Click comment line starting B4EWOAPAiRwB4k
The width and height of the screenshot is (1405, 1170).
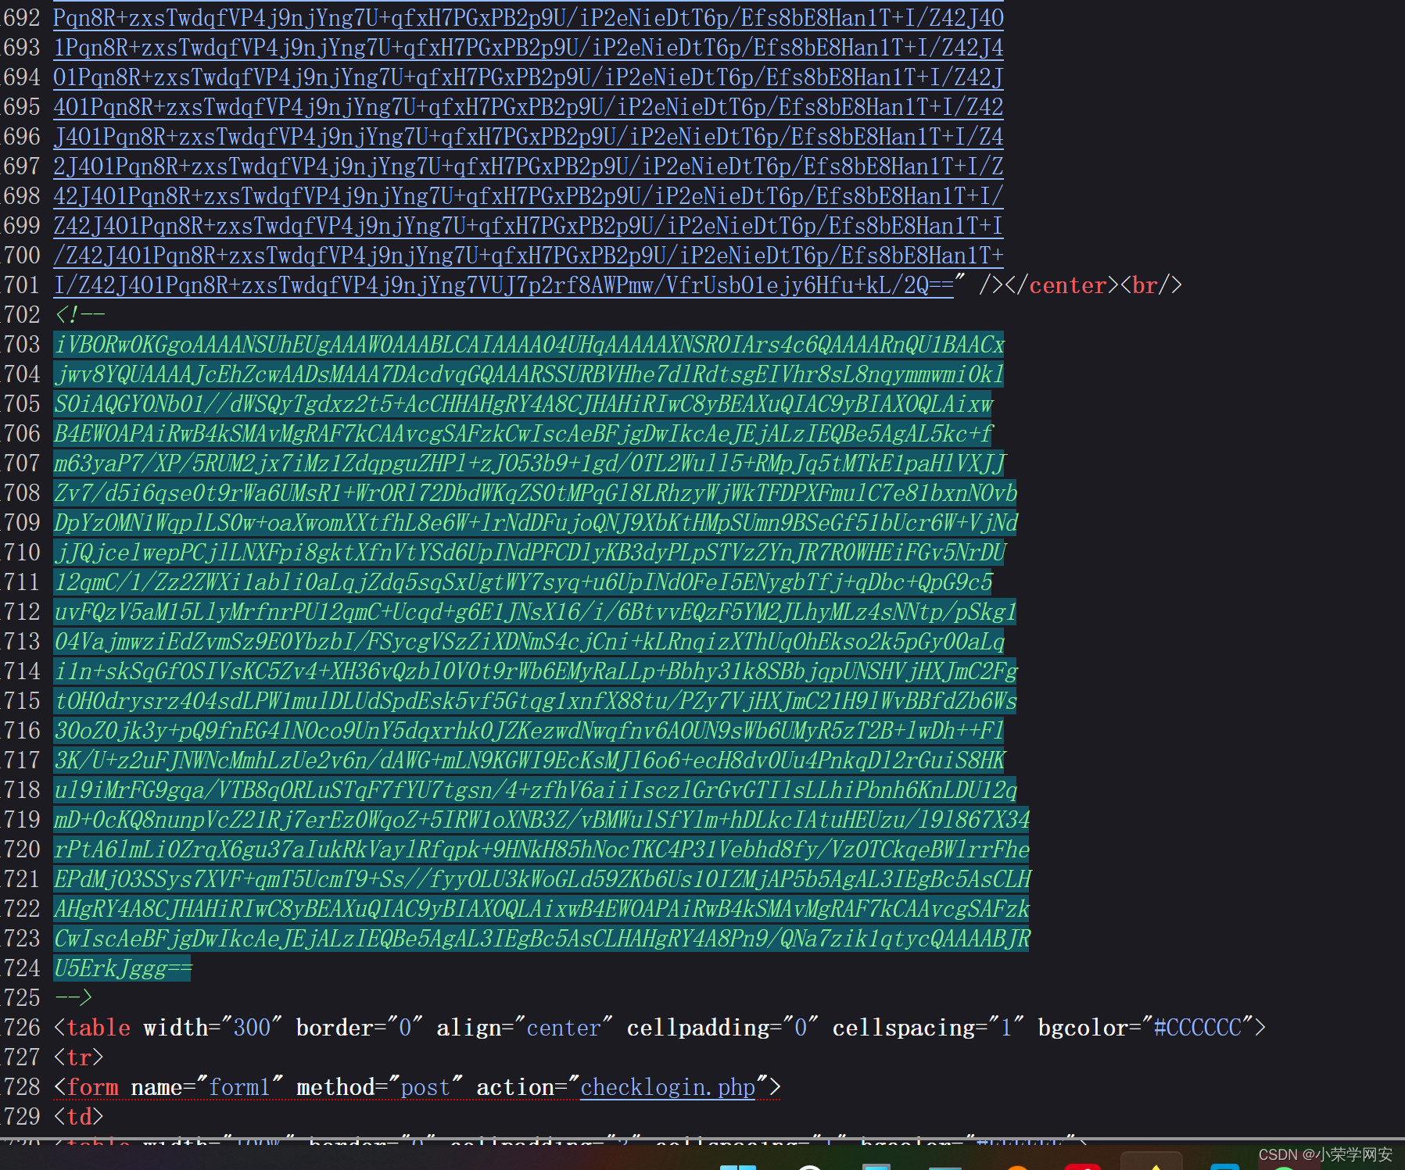coord(523,433)
